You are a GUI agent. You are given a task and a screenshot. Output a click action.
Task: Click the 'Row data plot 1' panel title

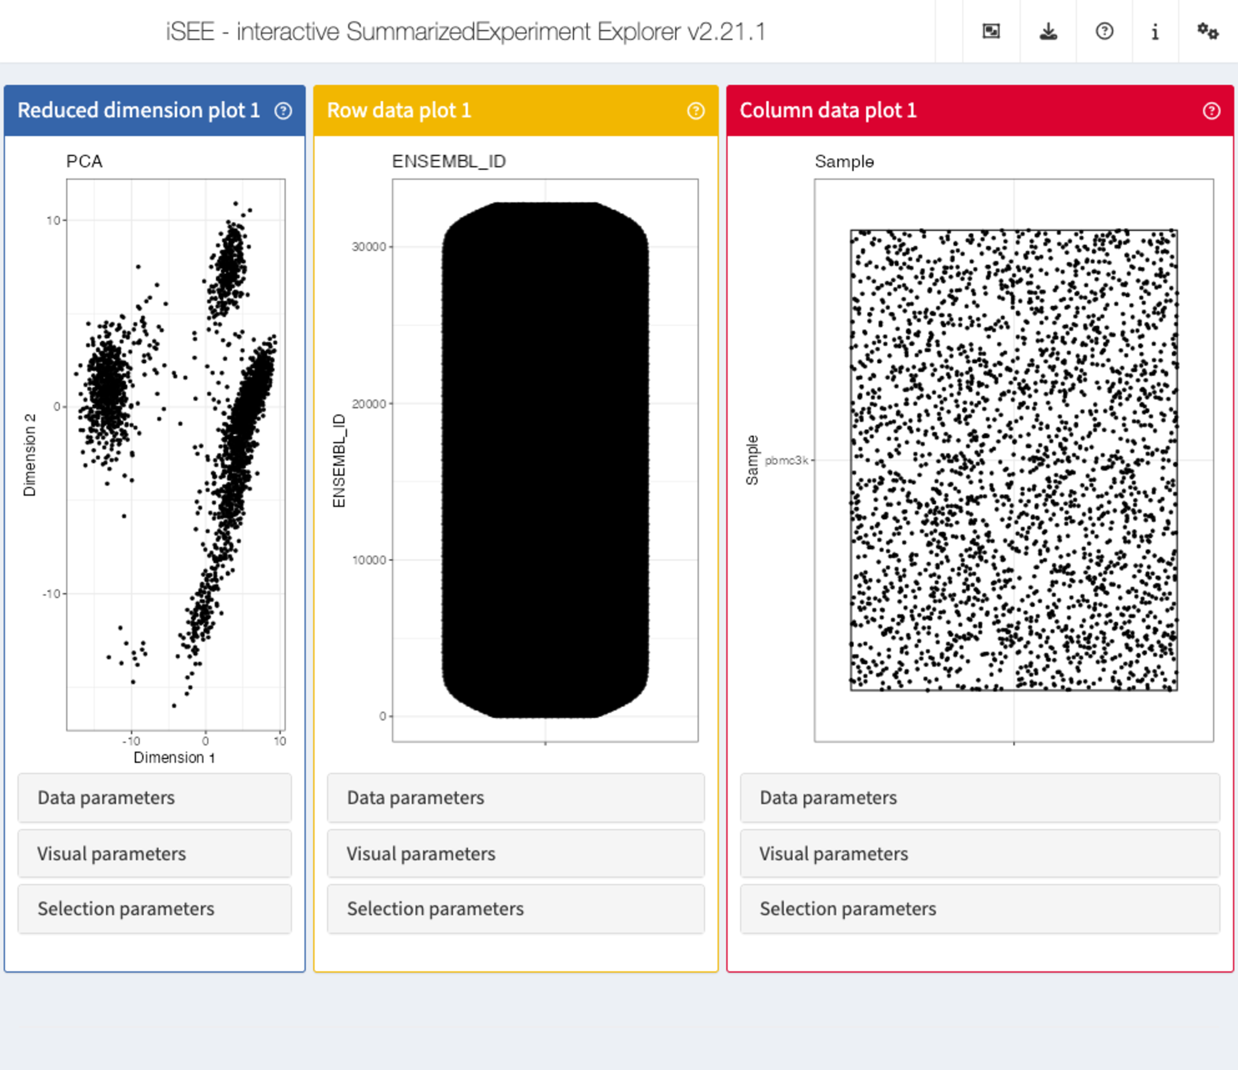pos(399,110)
